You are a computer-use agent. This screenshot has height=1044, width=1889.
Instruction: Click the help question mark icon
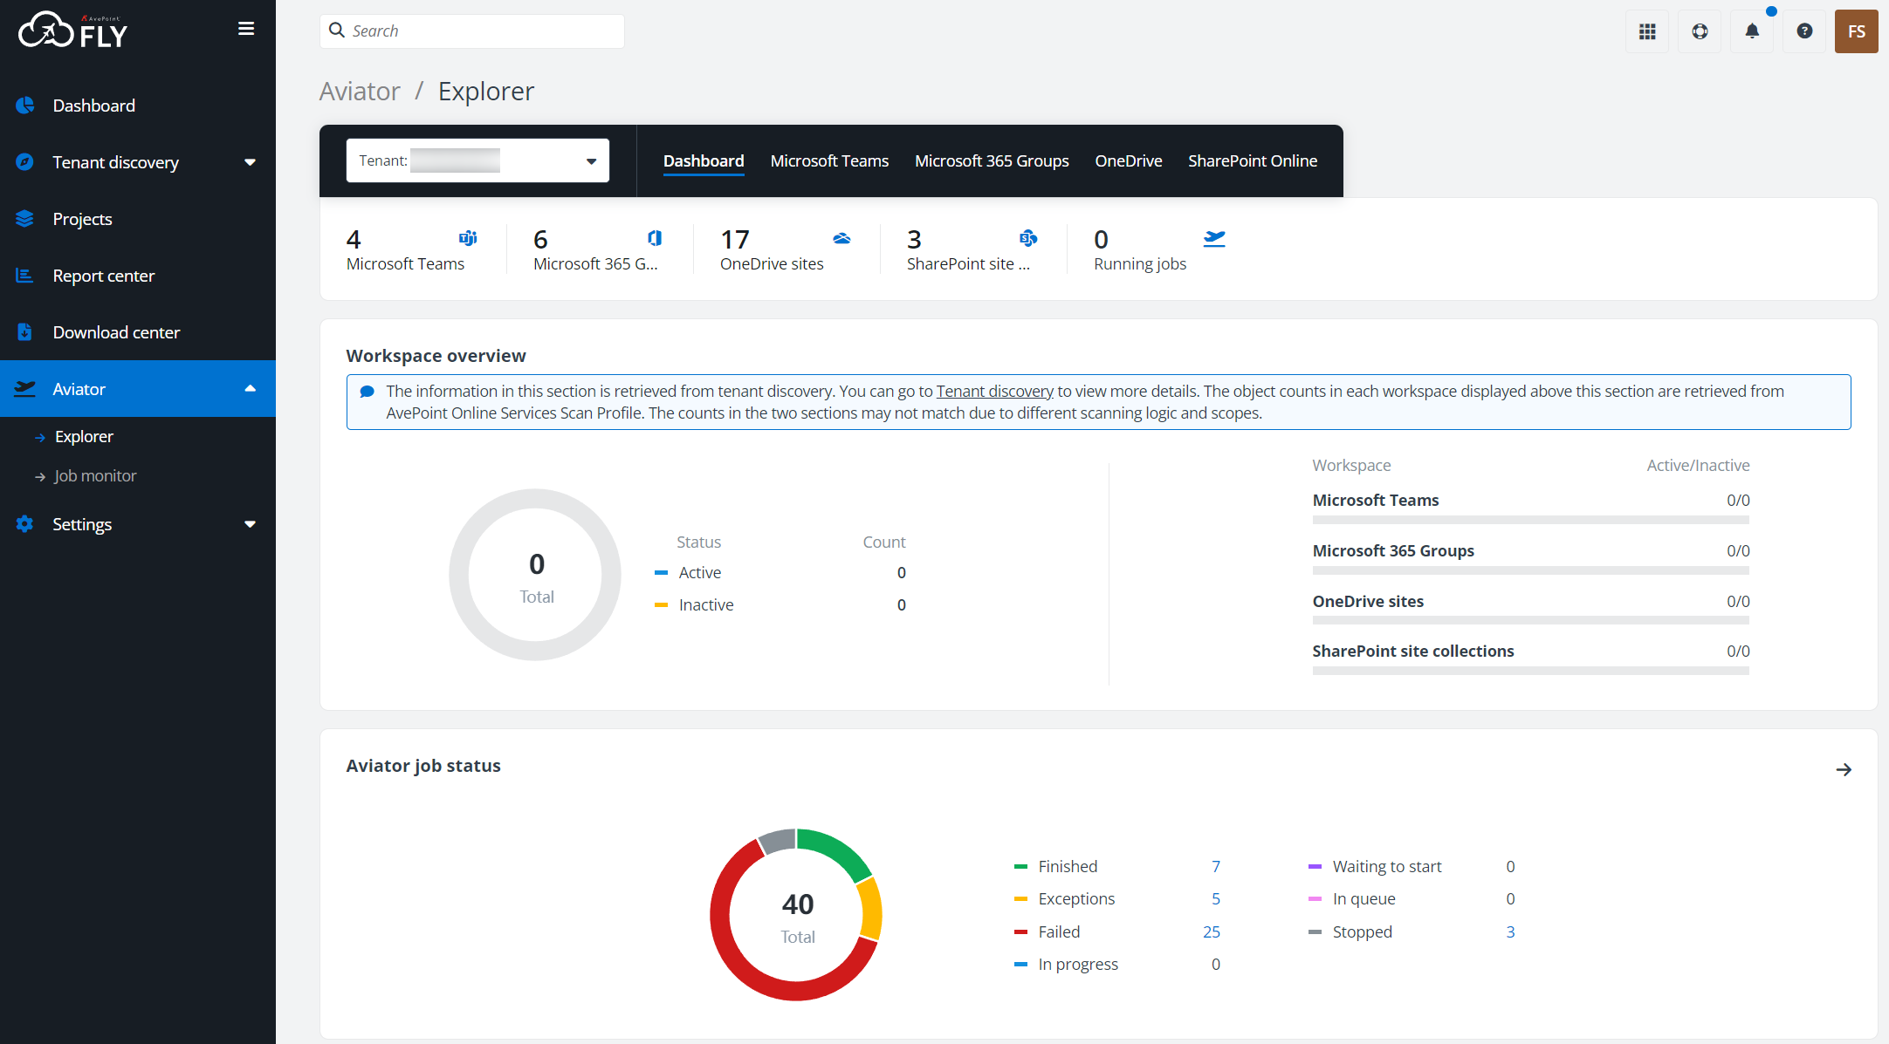(x=1804, y=31)
